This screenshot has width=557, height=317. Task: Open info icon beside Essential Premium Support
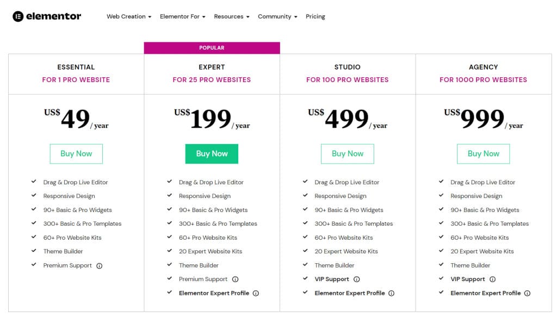(100, 266)
